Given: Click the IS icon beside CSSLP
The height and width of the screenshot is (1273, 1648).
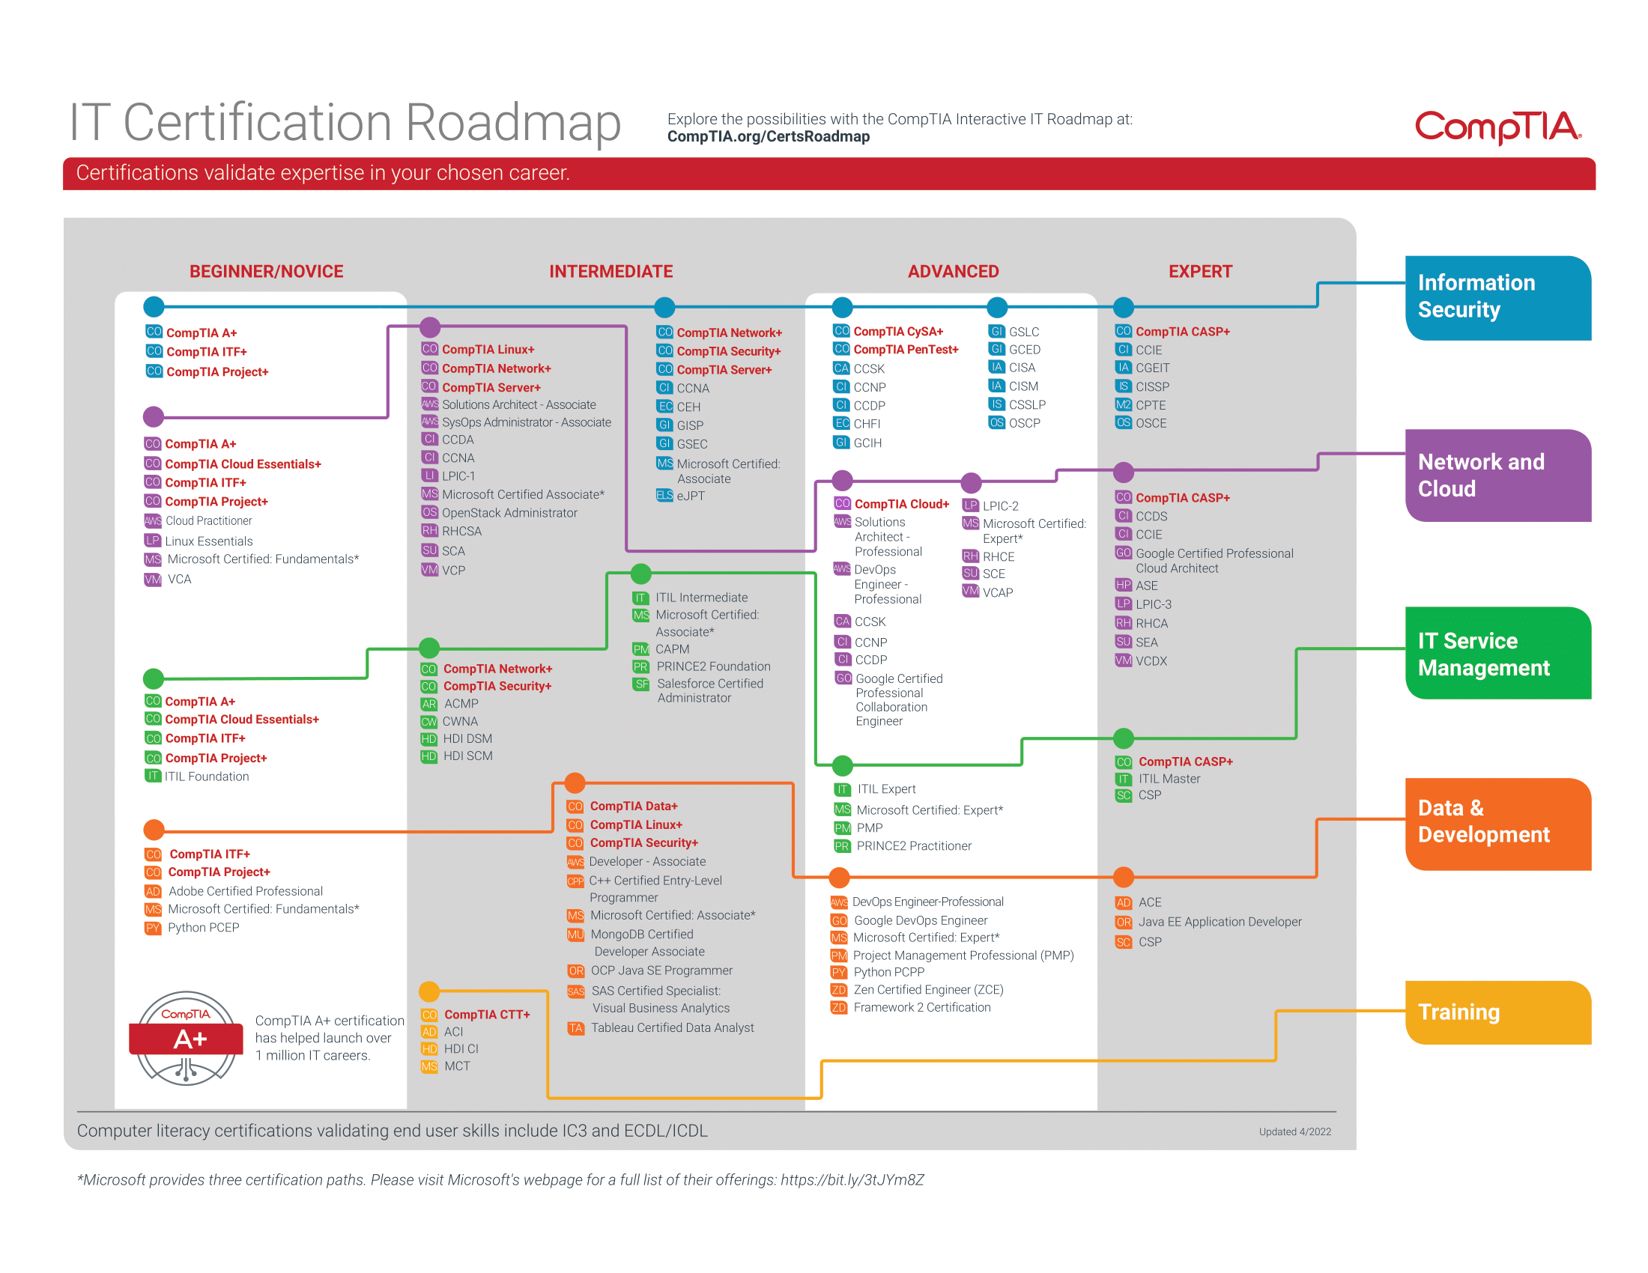Looking at the screenshot, I should click(997, 404).
